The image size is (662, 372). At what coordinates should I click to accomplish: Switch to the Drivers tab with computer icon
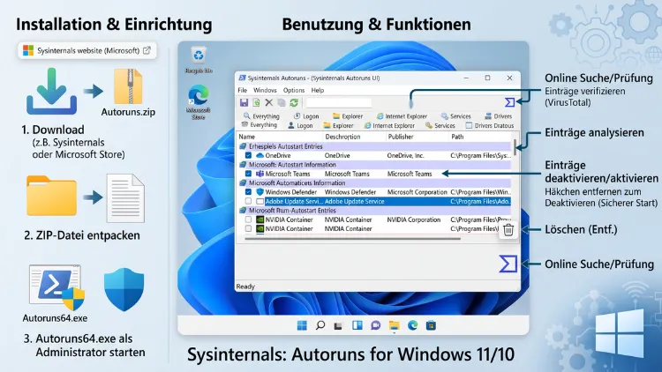tap(498, 116)
